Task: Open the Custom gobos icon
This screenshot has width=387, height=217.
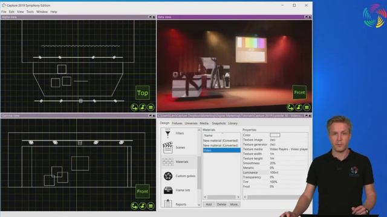Action: (x=168, y=176)
